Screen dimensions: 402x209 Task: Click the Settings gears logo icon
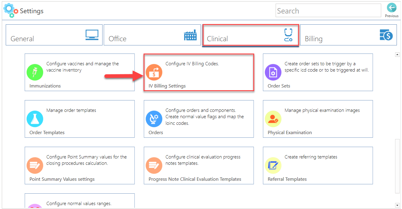click(x=11, y=10)
